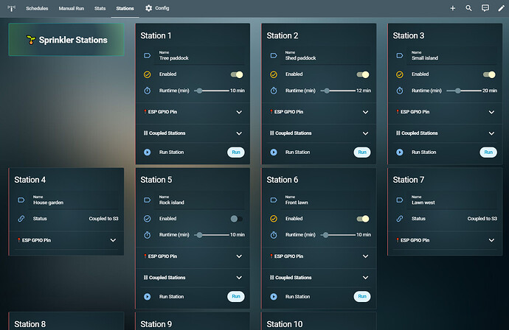509x330 pixels.
Task: Click the play icon beside Run Station in Station 1
Action: [x=148, y=152]
